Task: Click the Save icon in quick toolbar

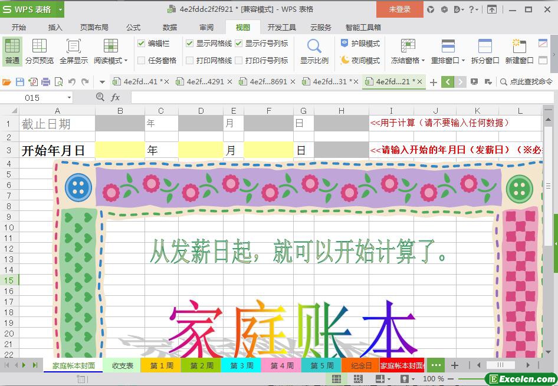Action: click(19, 82)
